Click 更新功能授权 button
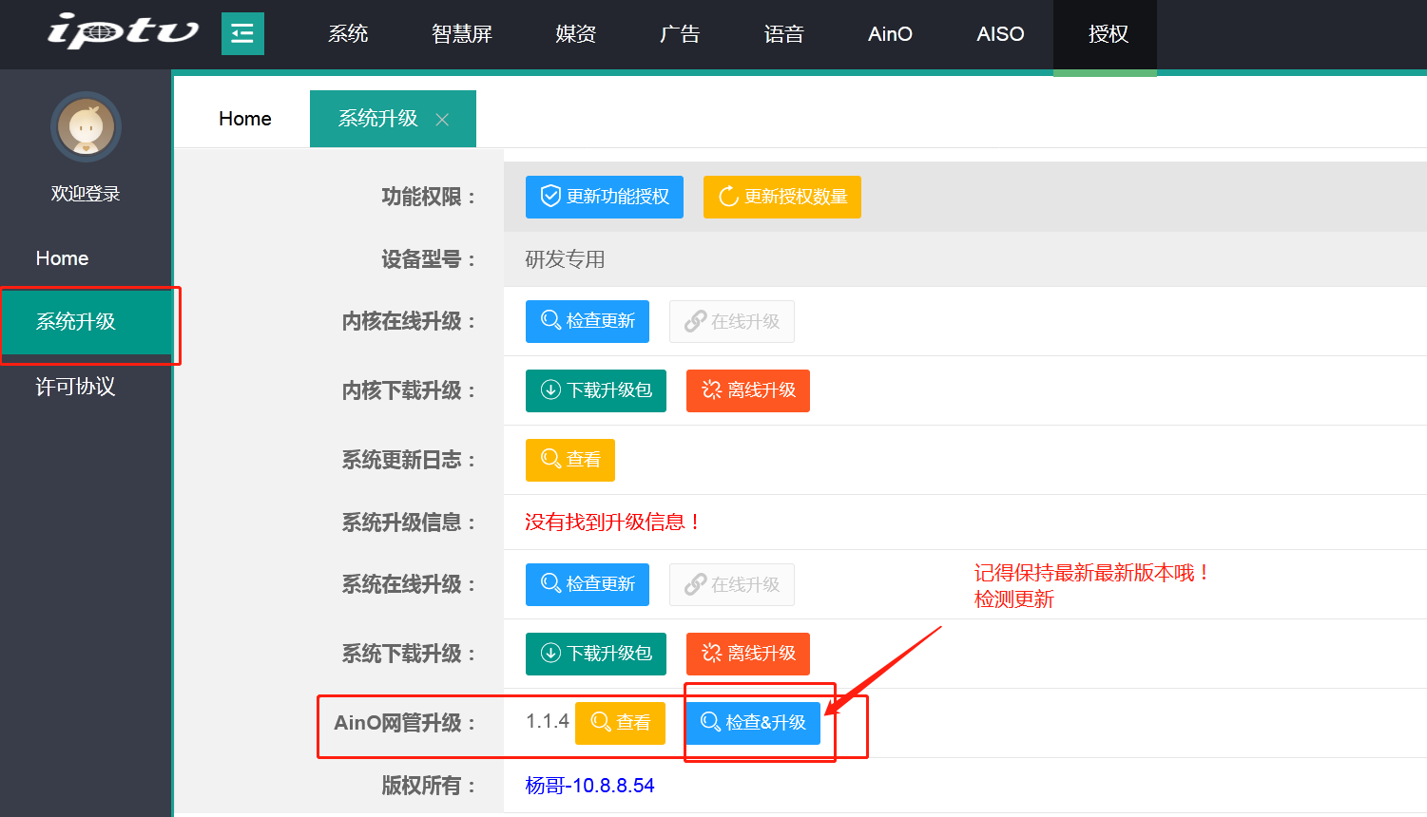 click(604, 197)
